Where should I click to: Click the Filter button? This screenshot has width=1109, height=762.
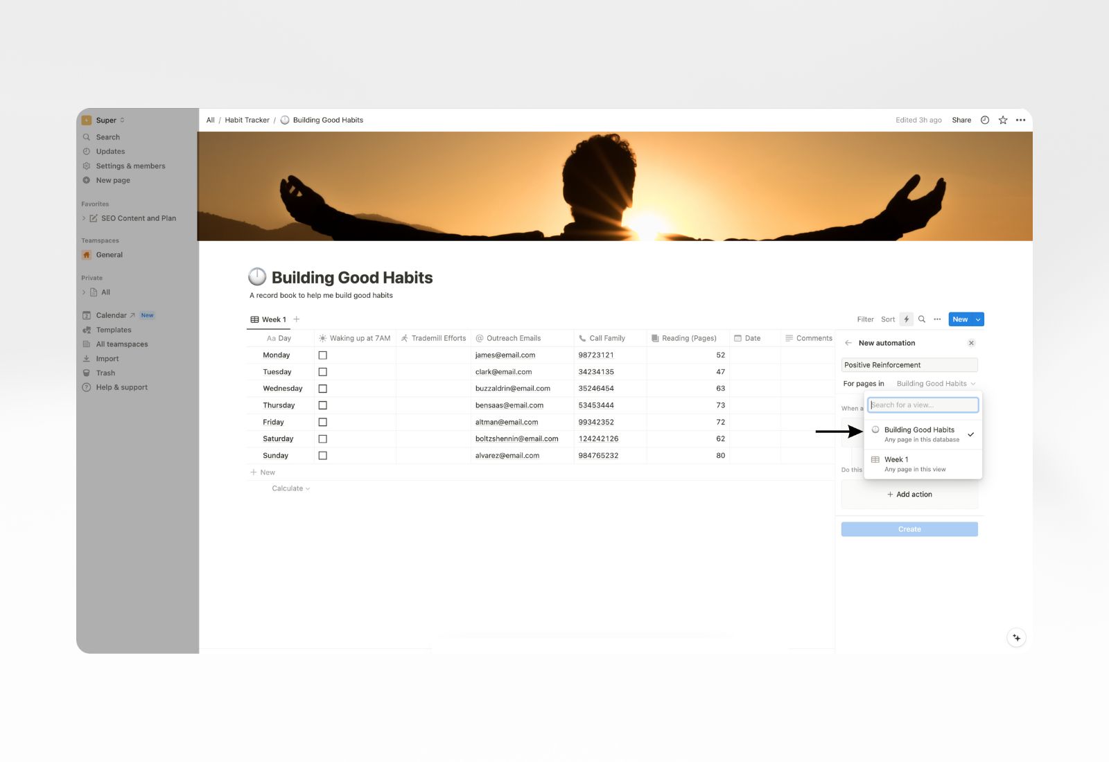point(865,319)
